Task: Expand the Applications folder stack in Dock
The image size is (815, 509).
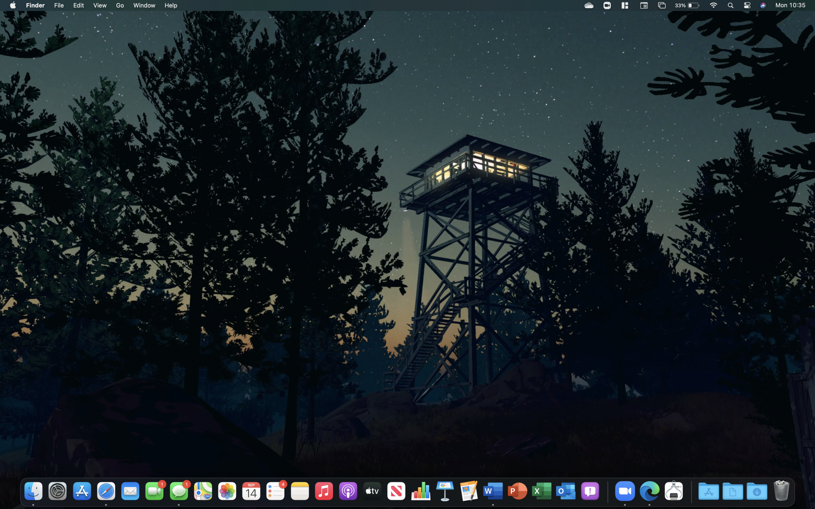Action: (x=709, y=491)
